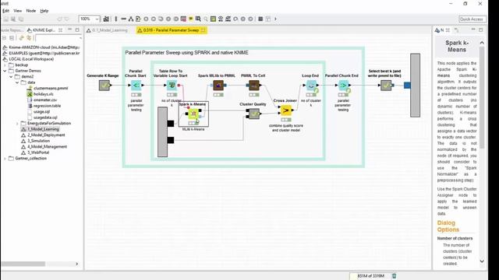The image size is (499, 280).
Task: Click the magnifier view toolbar icon
Action: (198, 19)
